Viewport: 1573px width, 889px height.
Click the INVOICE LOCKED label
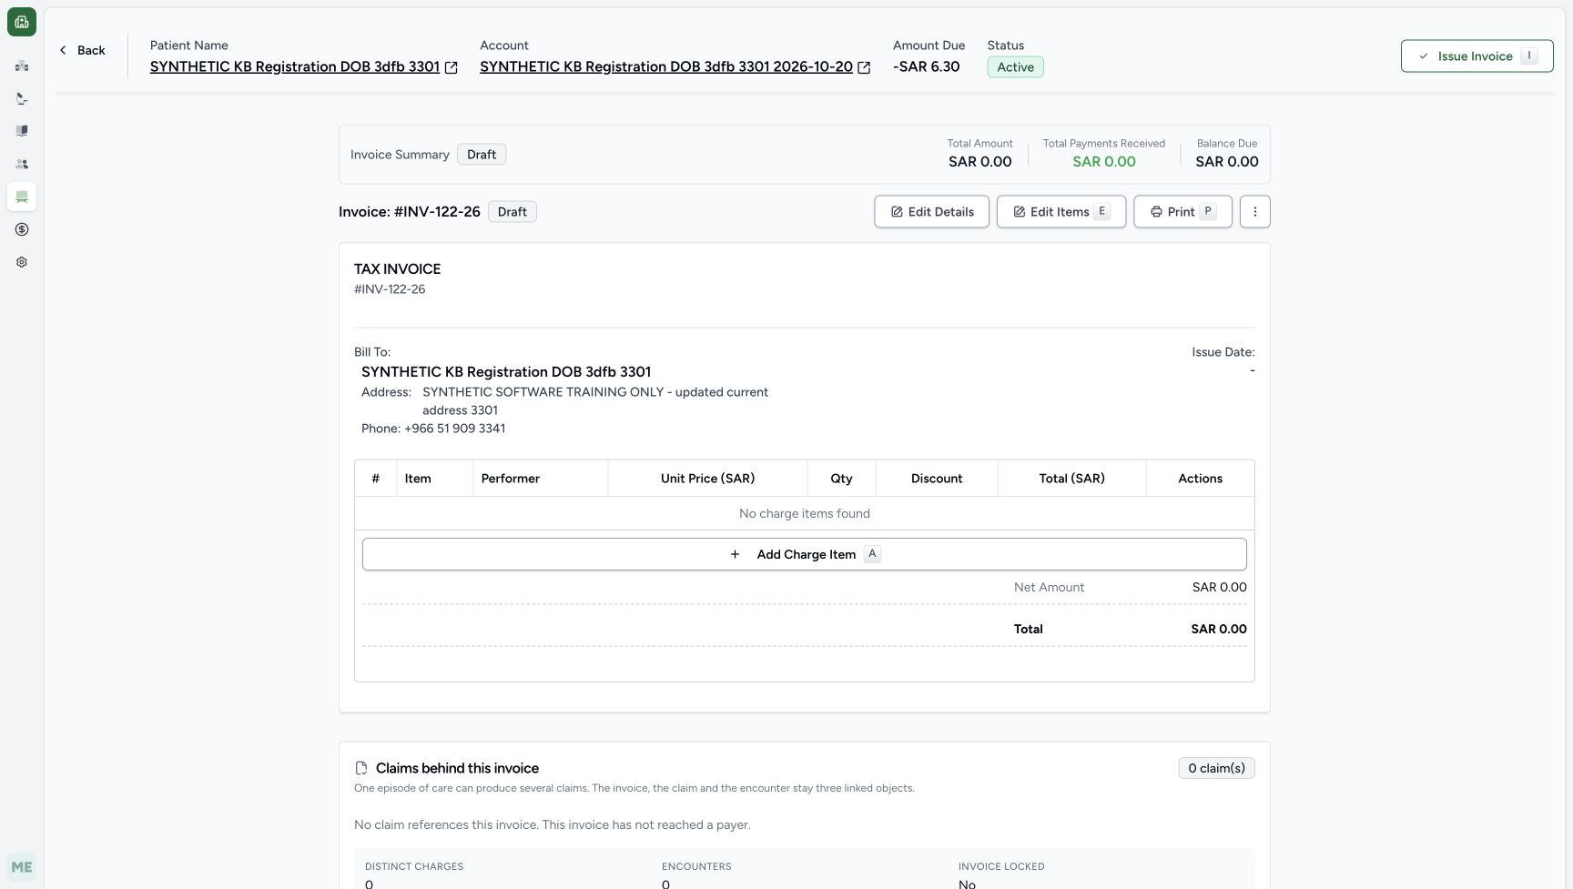[x=1001, y=866]
